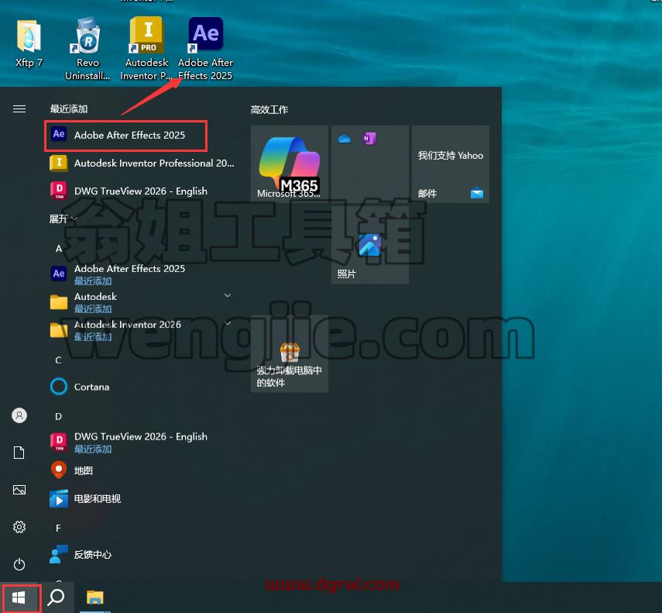Select DWG TrueView 2026 in recently added
The image size is (662, 613).
(142, 191)
